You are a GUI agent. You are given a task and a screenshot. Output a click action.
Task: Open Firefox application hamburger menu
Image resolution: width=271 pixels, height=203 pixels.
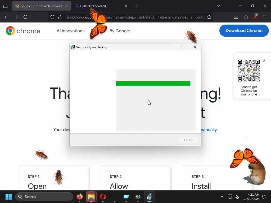[x=265, y=17]
